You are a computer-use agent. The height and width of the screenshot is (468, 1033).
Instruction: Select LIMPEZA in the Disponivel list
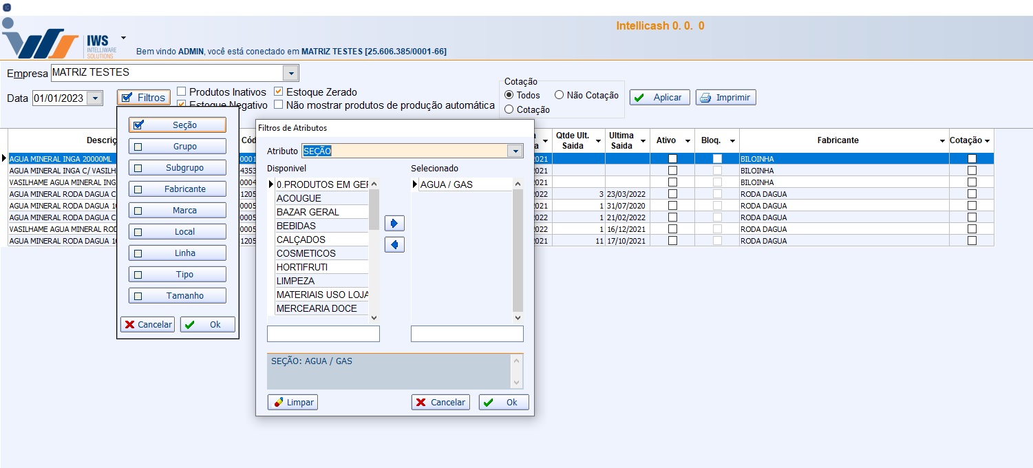pyautogui.click(x=322, y=281)
